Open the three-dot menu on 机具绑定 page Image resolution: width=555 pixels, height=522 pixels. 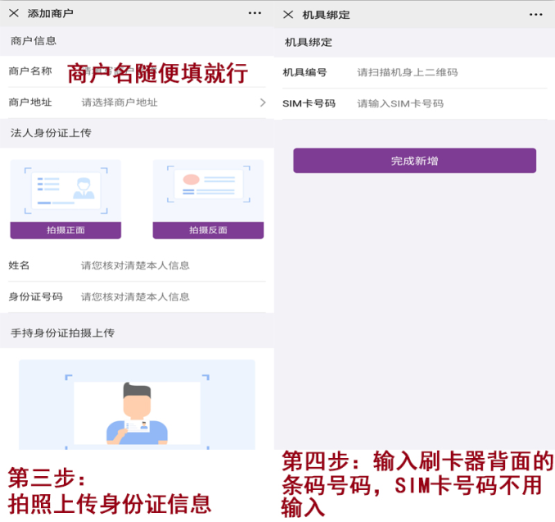click(535, 15)
